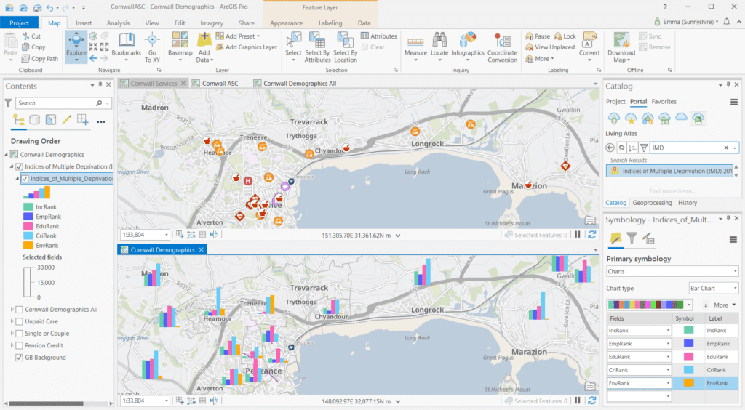This screenshot has width=745, height=410.
Task: Turn on the Pension Credit layer
Action: pos(19,345)
